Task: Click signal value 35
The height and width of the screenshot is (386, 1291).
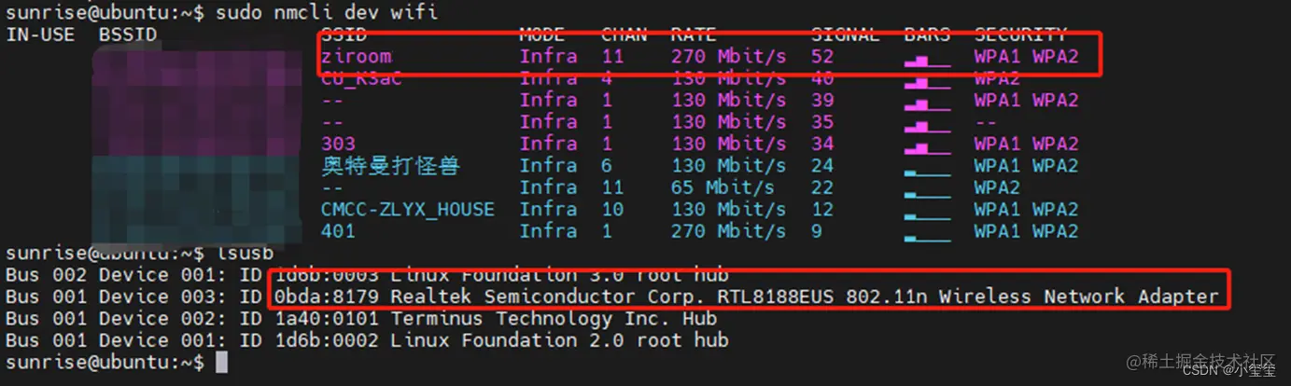Action: coord(822,122)
